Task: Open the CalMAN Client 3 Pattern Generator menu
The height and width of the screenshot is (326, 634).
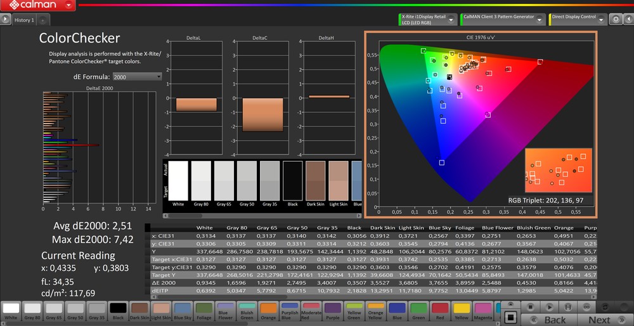Action: coord(540,20)
